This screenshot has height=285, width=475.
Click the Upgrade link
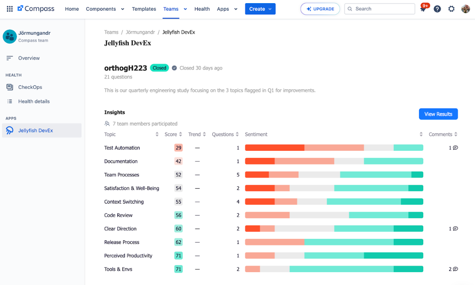(x=320, y=9)
